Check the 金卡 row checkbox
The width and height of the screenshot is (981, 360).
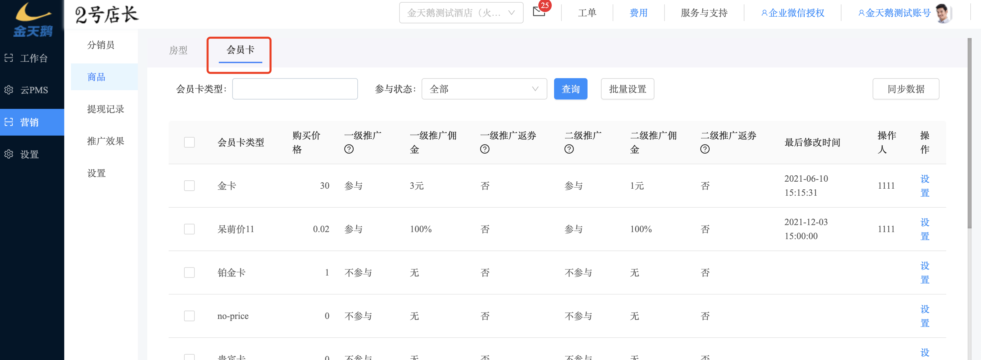[x=189, y=186]
